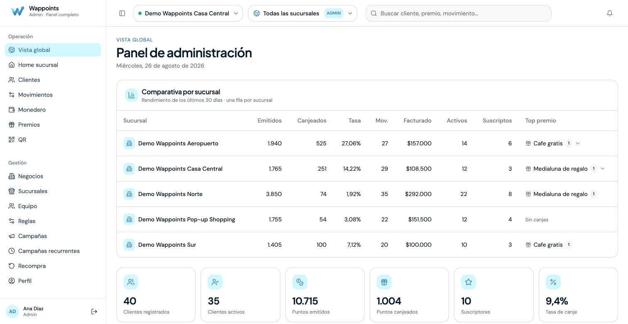628x324 pixels.
Task: Open Perfil in the sidebar
Action: pos(53,281)
